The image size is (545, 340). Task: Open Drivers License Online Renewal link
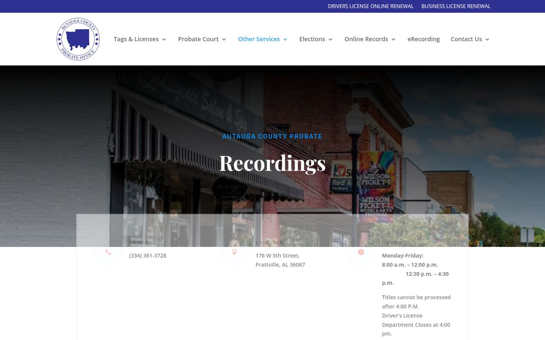point(370,6)
